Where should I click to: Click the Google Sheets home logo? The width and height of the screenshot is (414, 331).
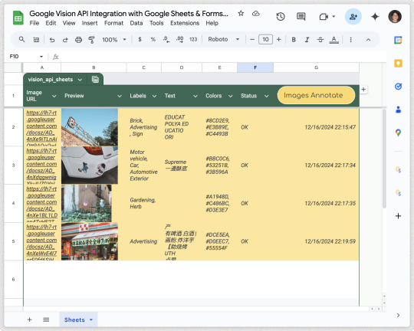click(x=18, y=18)
